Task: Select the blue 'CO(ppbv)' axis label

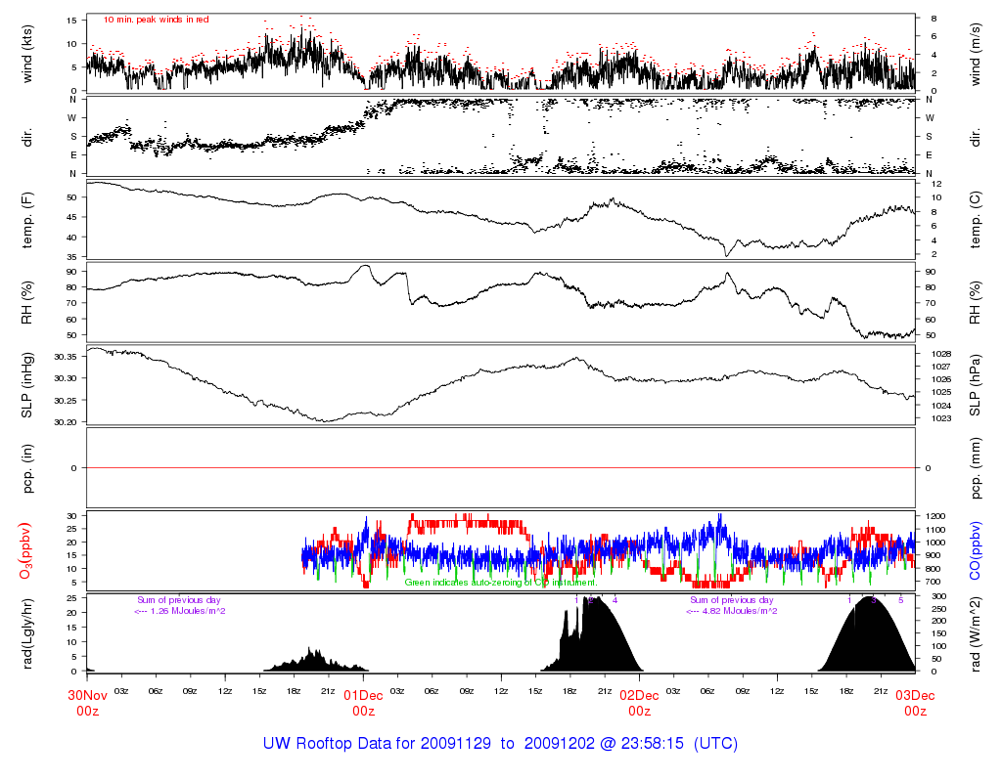Action: [x=975, y=551]
